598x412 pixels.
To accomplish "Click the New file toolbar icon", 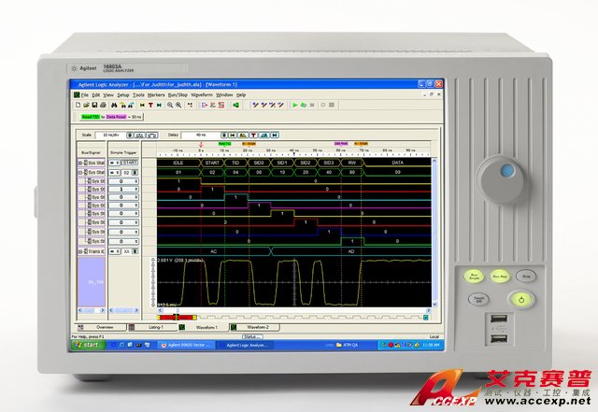I will point(77,106).
